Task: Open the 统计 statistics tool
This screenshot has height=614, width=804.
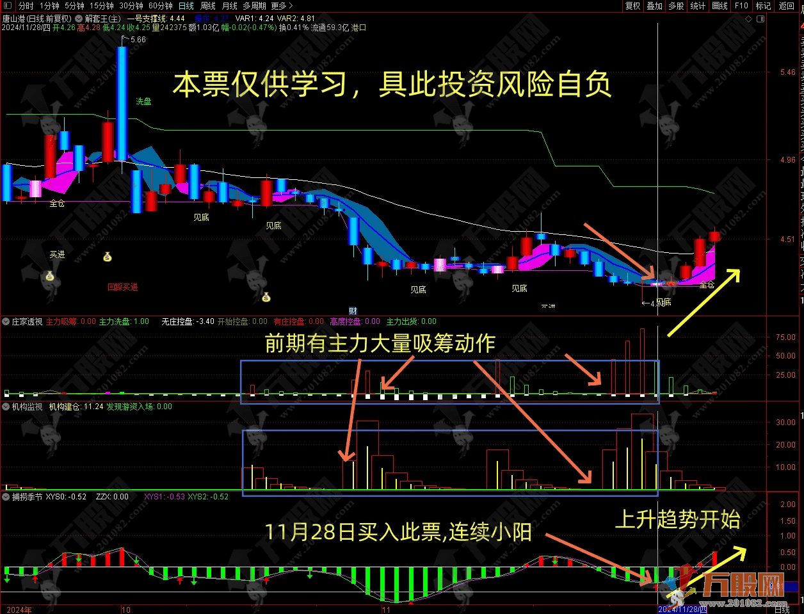Action: click(x=698, y=6)
